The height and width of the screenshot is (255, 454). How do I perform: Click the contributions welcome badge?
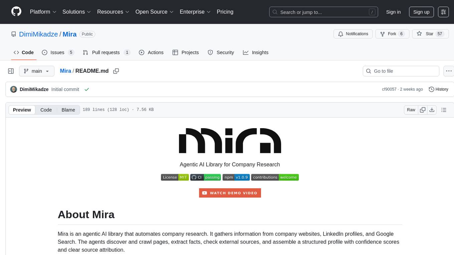click(x=275, y=177)
